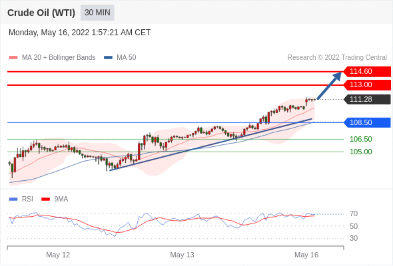Click the May 16 date axis label
The width and height of the screenshot is (393, 266).
(x=306, y=255)
